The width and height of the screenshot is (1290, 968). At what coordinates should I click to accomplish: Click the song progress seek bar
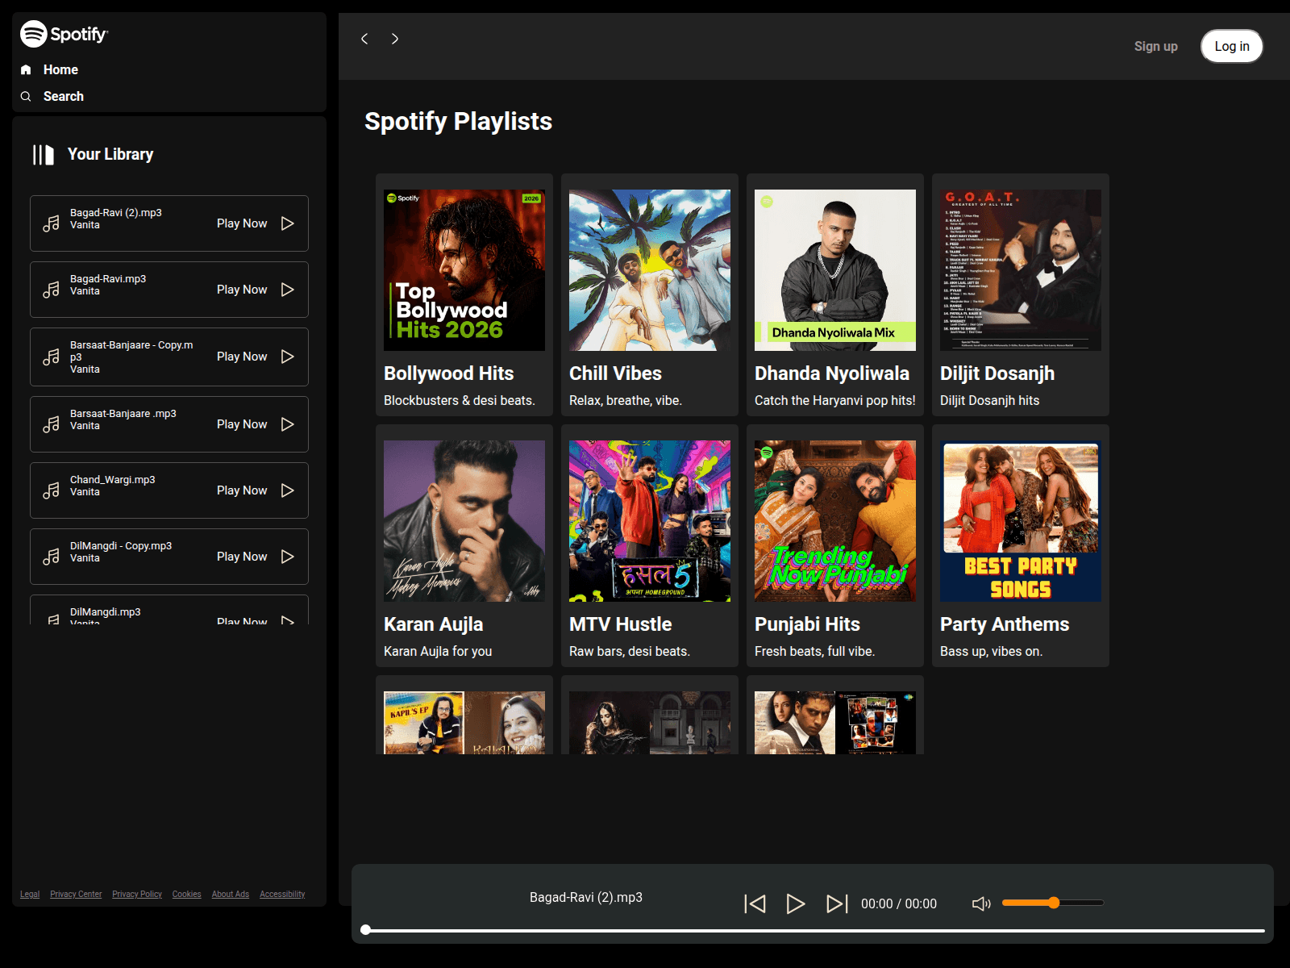pos(815,930)
